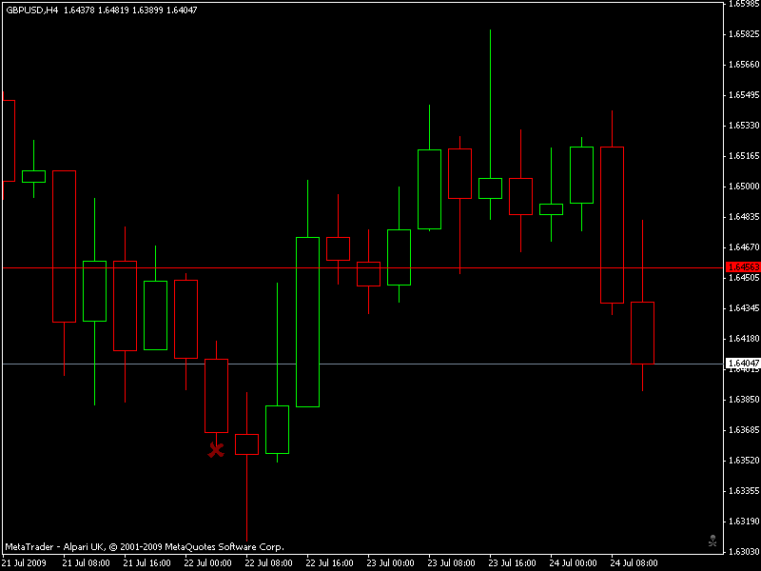Click the 1.63030 price scale label
The width and height of the screenshot is (761, 571).
pos(744,552)
